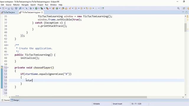Click the Forward navigation arrow icon

tap(96, 8)
